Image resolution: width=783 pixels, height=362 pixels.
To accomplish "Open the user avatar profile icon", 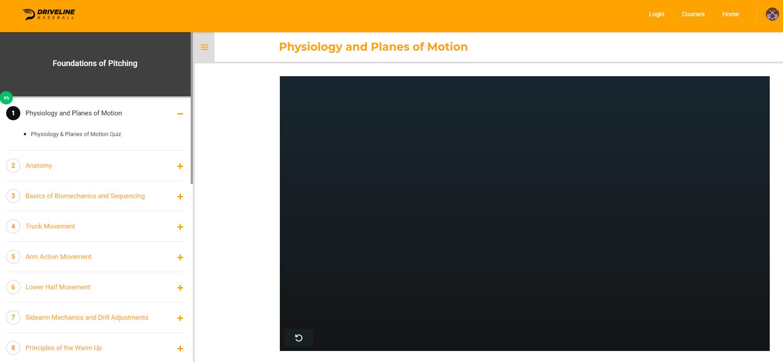I will click(772, 14).
